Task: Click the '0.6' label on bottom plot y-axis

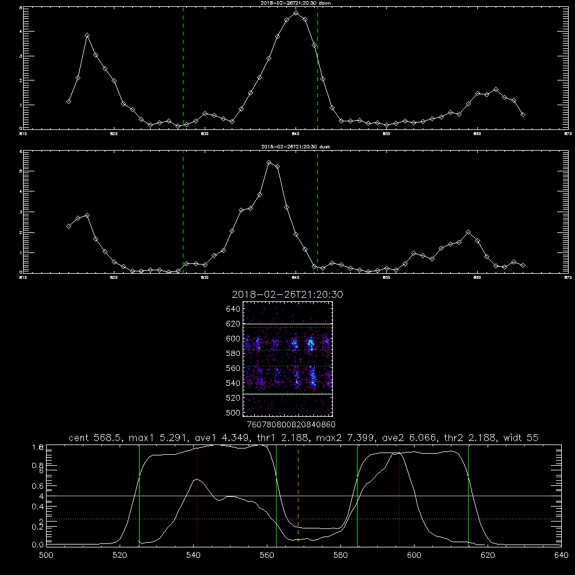Action: [38, 486]
